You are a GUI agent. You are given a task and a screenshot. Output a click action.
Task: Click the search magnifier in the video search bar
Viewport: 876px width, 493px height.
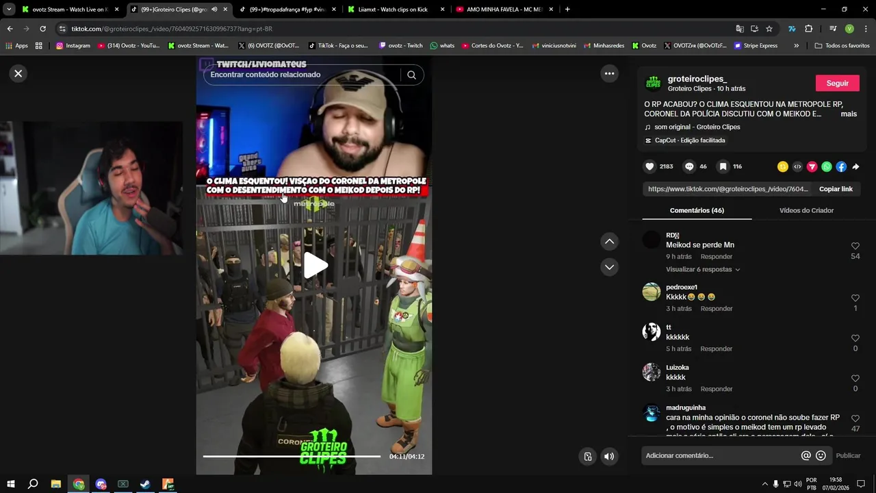point(411,75)
